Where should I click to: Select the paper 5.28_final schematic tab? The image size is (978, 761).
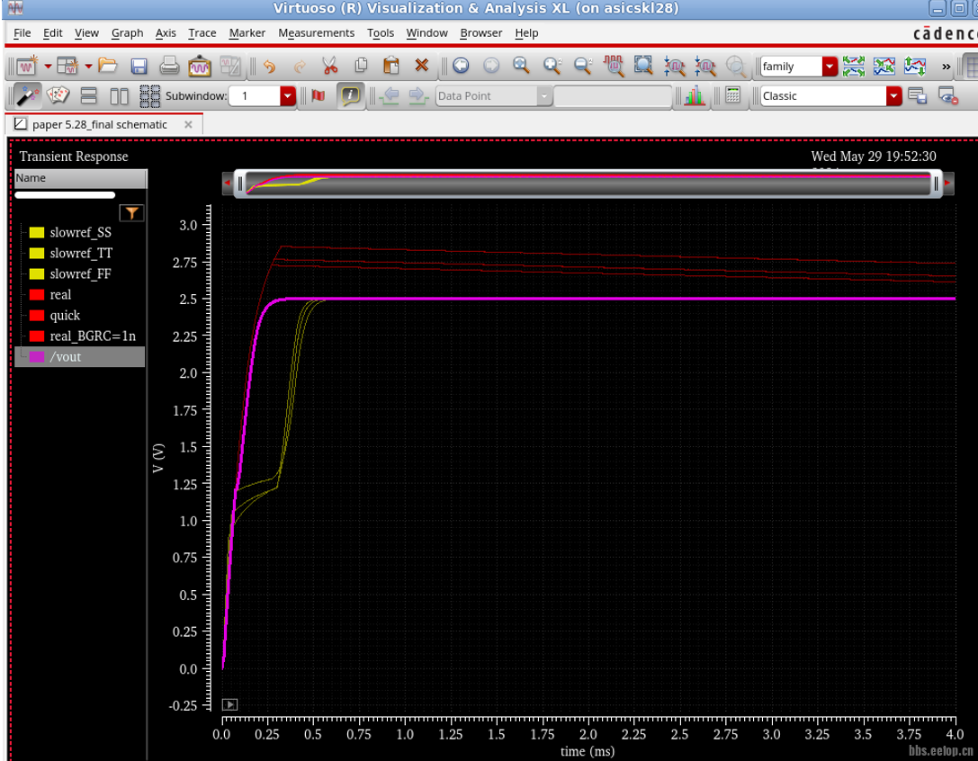pos(100,125)
